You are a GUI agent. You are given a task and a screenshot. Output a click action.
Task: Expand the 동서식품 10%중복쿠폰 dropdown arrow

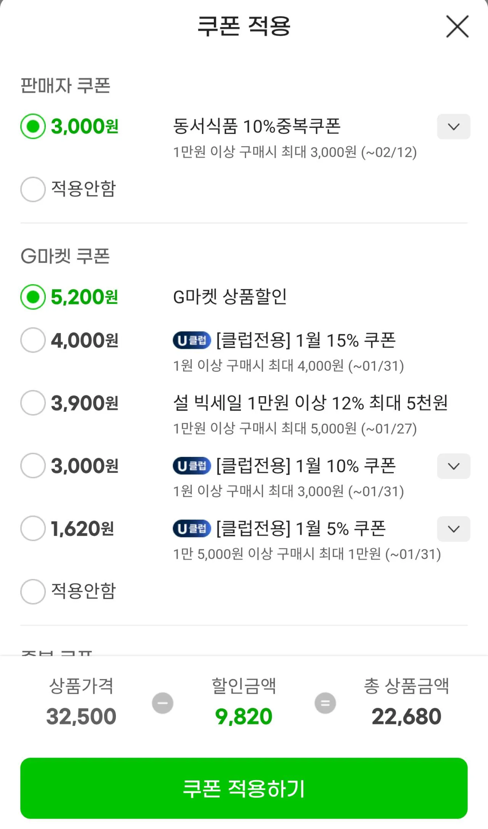(453, 127)
